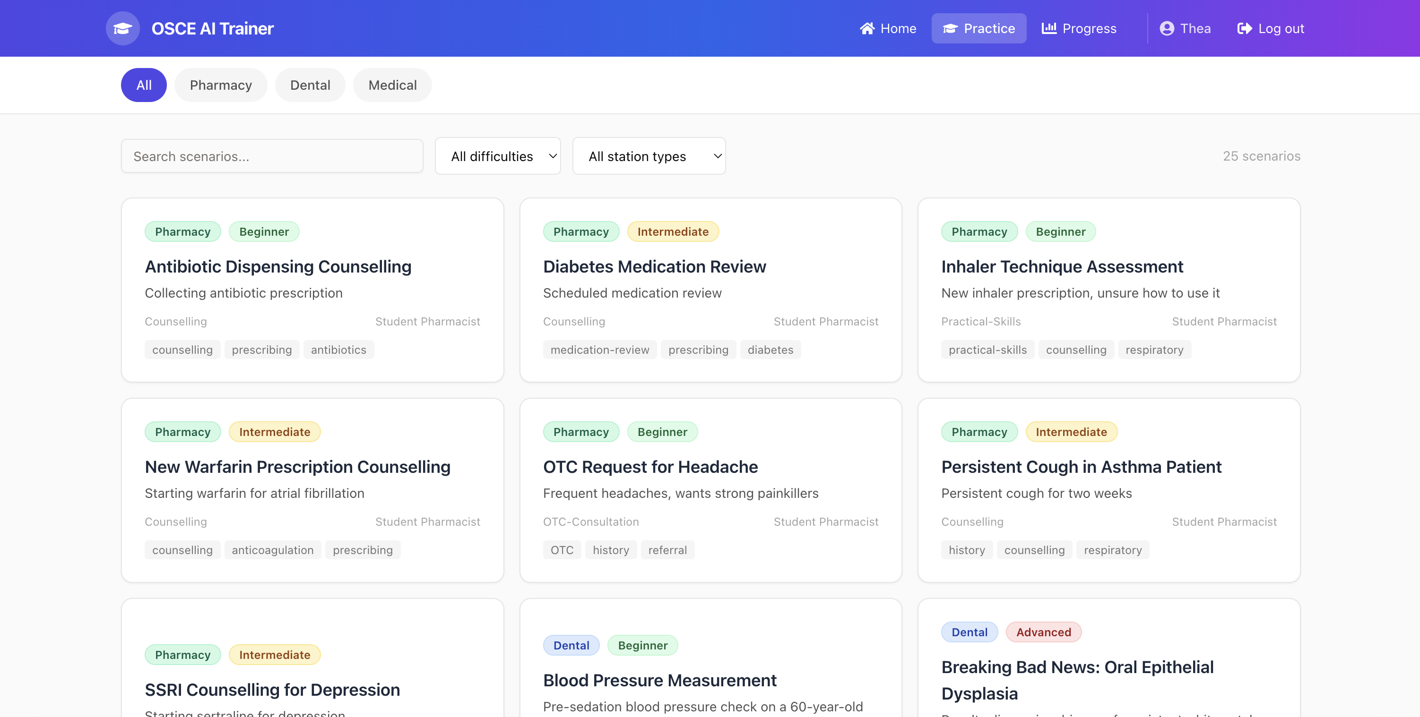The height and width of the screenshot is (717, 1420).
Task: Click the graduation cap logo icon
Action: (x=122, y=28)
